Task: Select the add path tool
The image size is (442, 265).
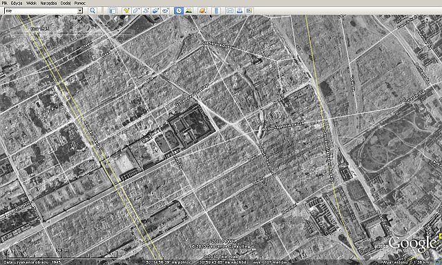Action: point(146,11)
